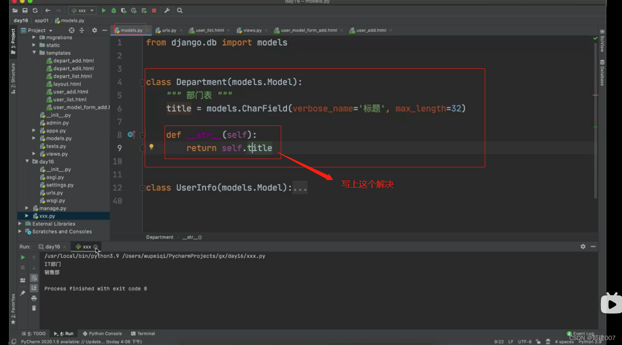Toggle scroll-to-end in the Run console

(34, 288)
